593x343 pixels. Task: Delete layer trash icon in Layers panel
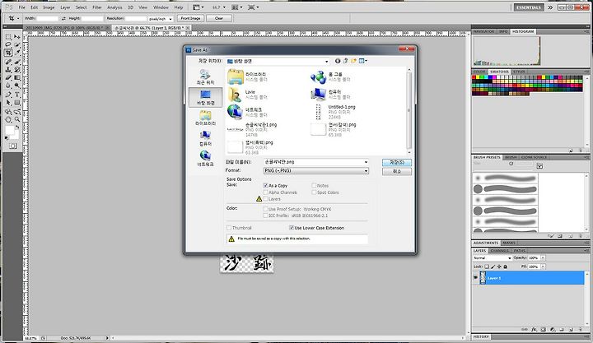(581, 330)
